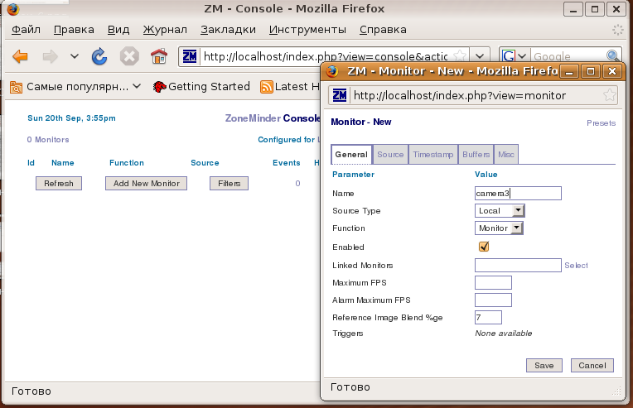
Task: Click the Source column header in Console
Action: [205, 163]
